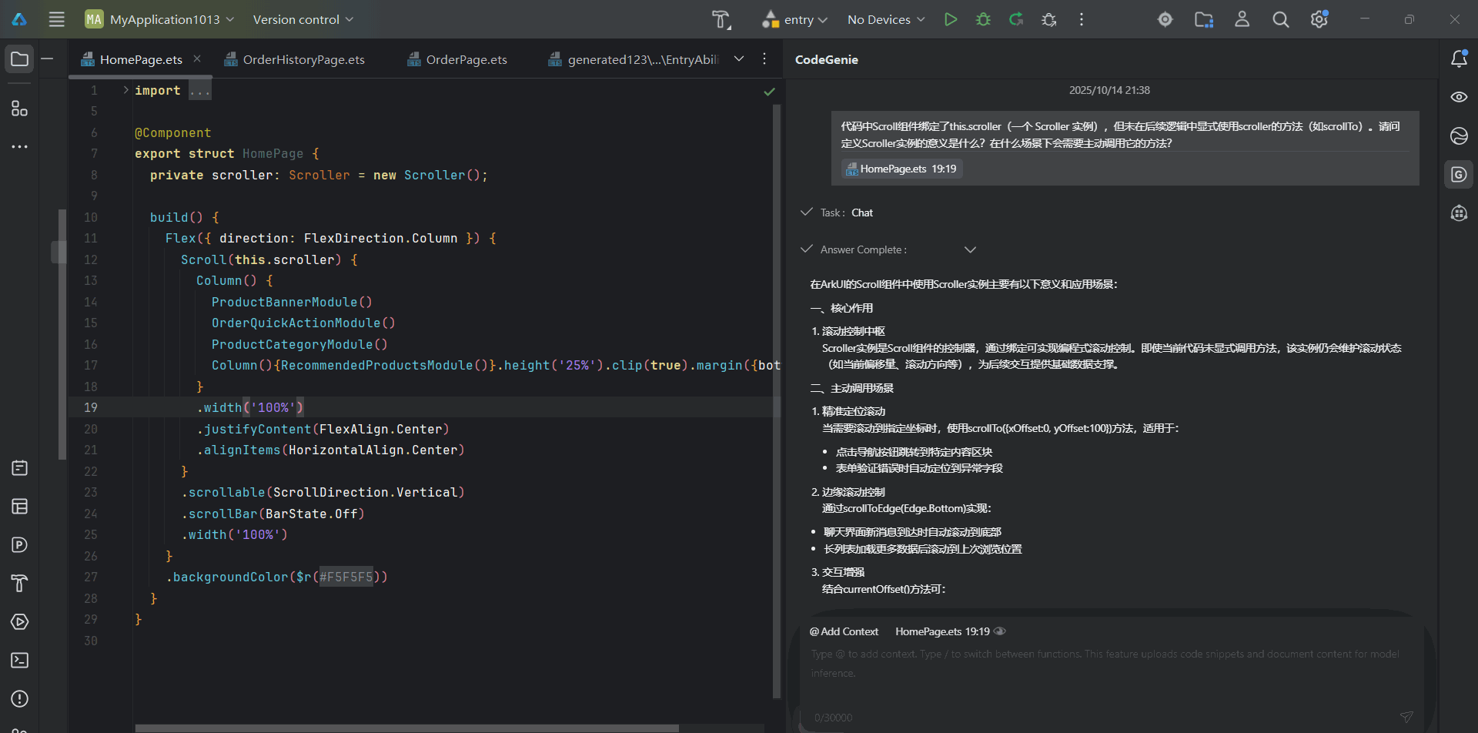Expand the folded import block
1478x733 pixels.
coord(125,90)
